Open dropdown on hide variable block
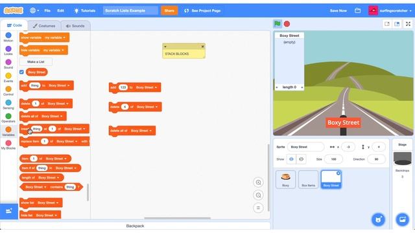The height and width of the screenshot is (233, 415). coord(63,50)
